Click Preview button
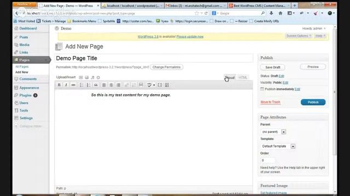 pos(313,66)
